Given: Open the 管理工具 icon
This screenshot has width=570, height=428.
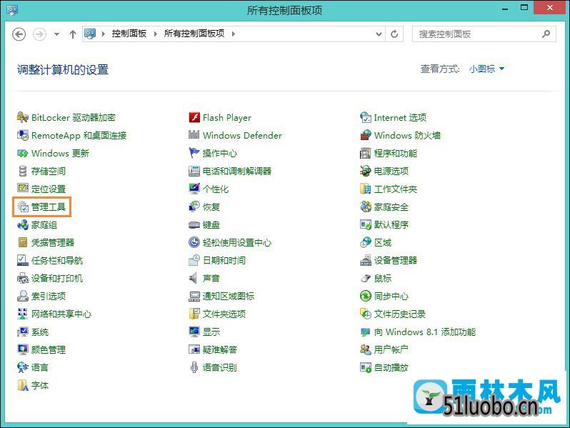Looking at the screenshot, I should tap(23, 207).
